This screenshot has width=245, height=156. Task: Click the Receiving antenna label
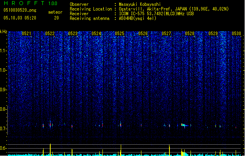click(90, 18)
